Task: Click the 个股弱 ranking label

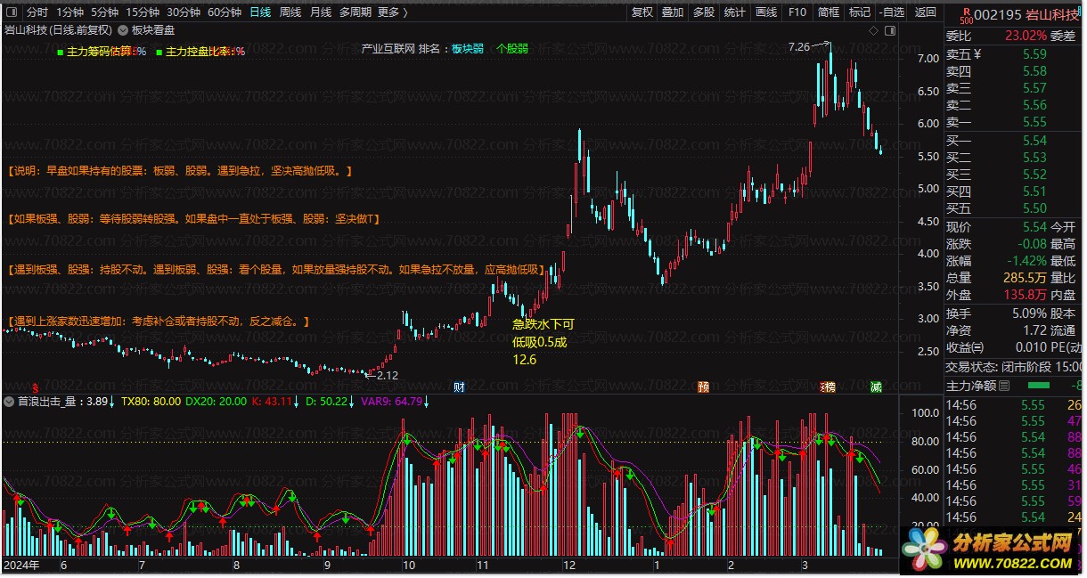Action: (x=512, y=49)
